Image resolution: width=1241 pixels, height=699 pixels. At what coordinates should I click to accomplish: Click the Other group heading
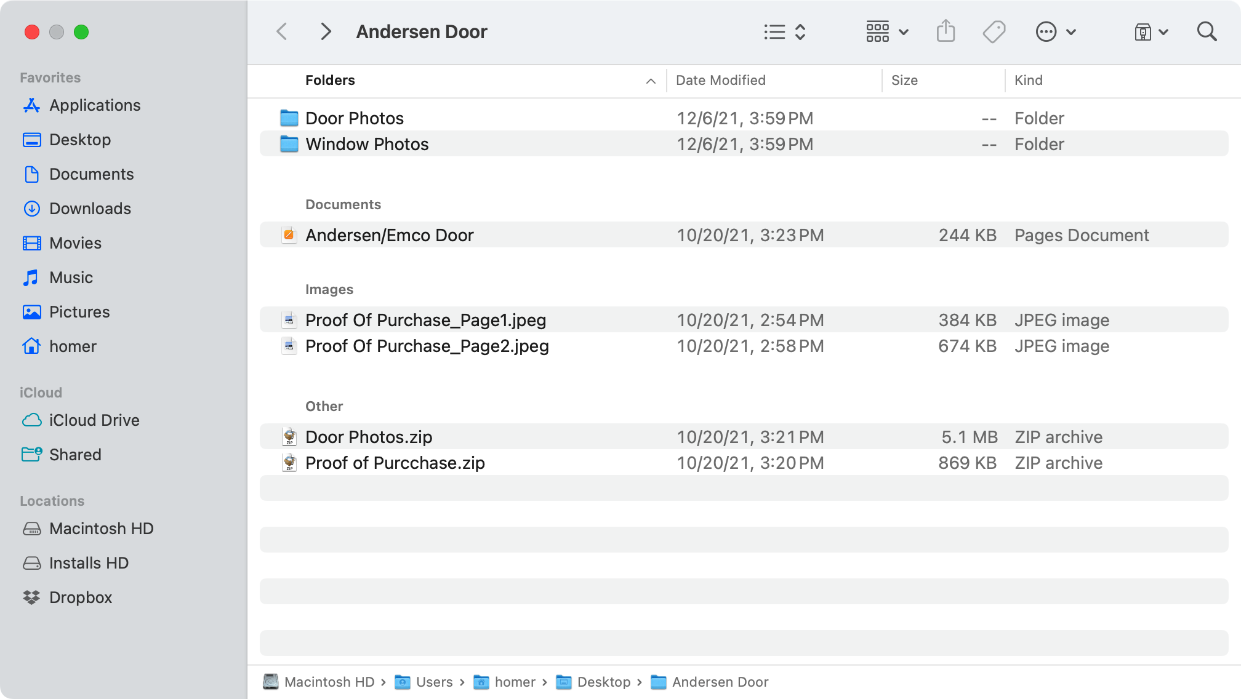point(324,406)
